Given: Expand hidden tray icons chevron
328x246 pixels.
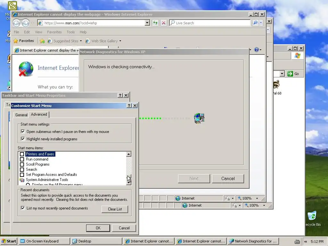Looking at the screenshot, I should click(x=305, y=242).
